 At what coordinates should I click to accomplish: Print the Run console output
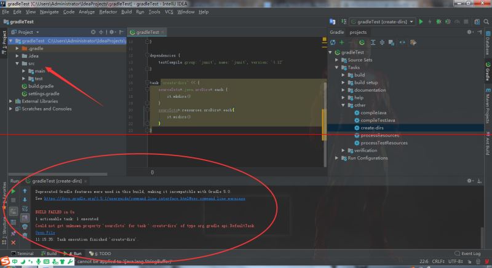[25, 226]
